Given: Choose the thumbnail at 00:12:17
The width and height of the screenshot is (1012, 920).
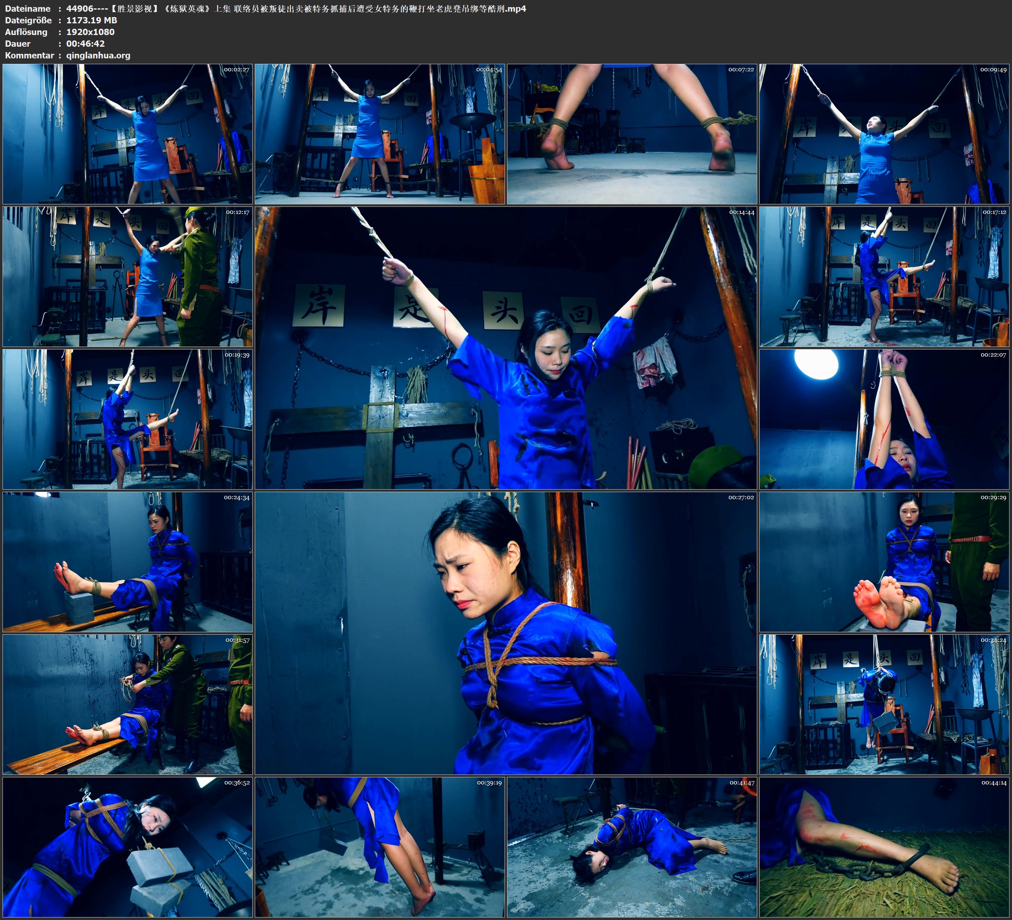Looking at the screenshot, I should pyautogui.click(x=128, y=277).
